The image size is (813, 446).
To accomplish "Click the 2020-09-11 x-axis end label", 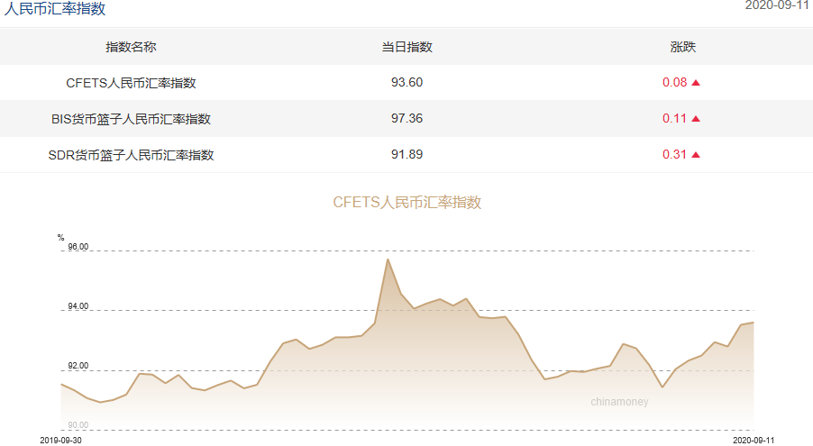I will 754,440.
